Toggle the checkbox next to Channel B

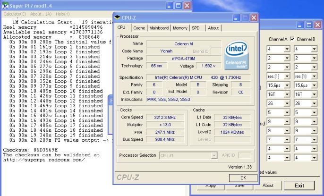[x=292, y=39]
